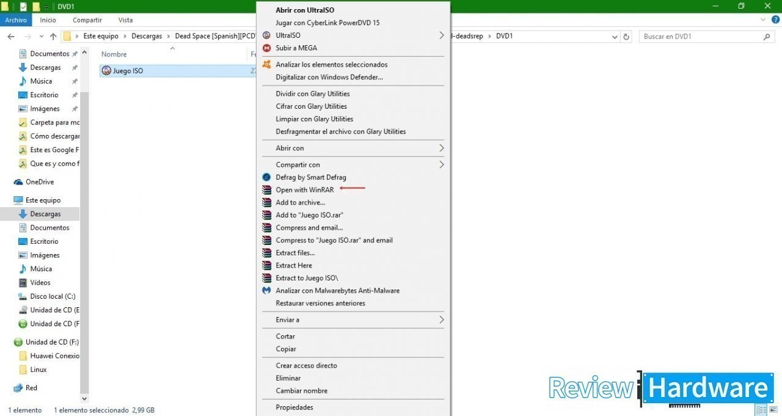Choose Dividir con Glary Utilities

pos(313,93)
